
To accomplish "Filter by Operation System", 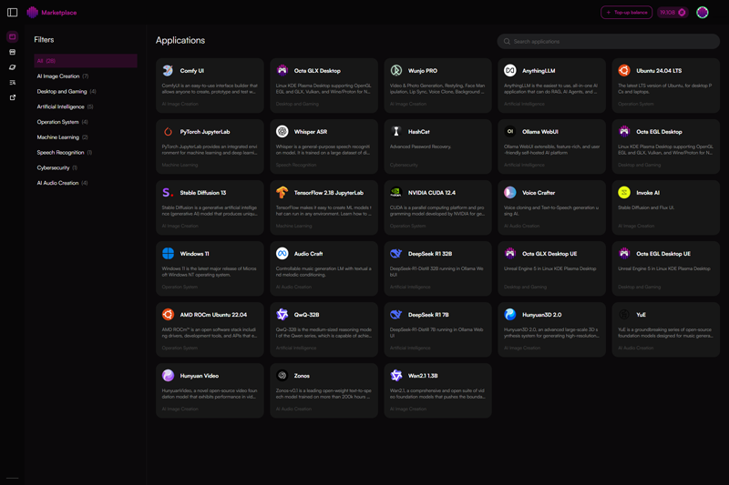I will click(x=86, y=122).
